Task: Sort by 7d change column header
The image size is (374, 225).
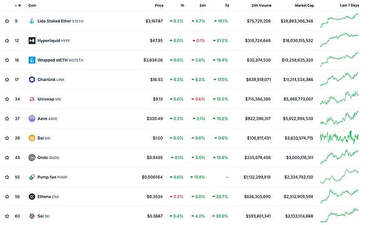Action: click(x=227, y=5)
